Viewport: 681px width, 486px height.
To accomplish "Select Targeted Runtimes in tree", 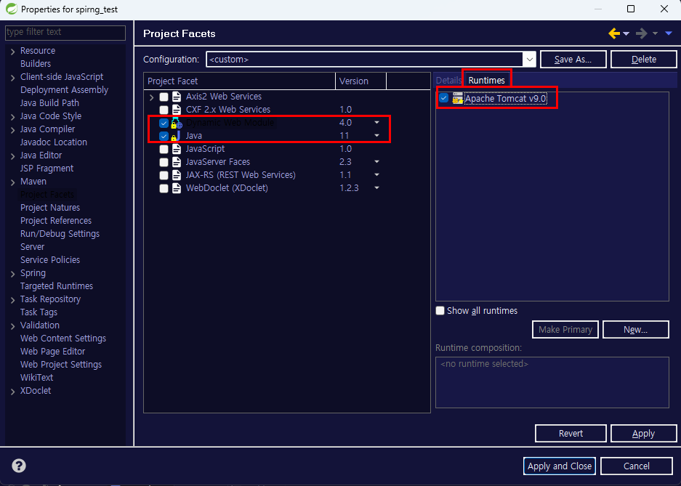I will pos(57,286).
